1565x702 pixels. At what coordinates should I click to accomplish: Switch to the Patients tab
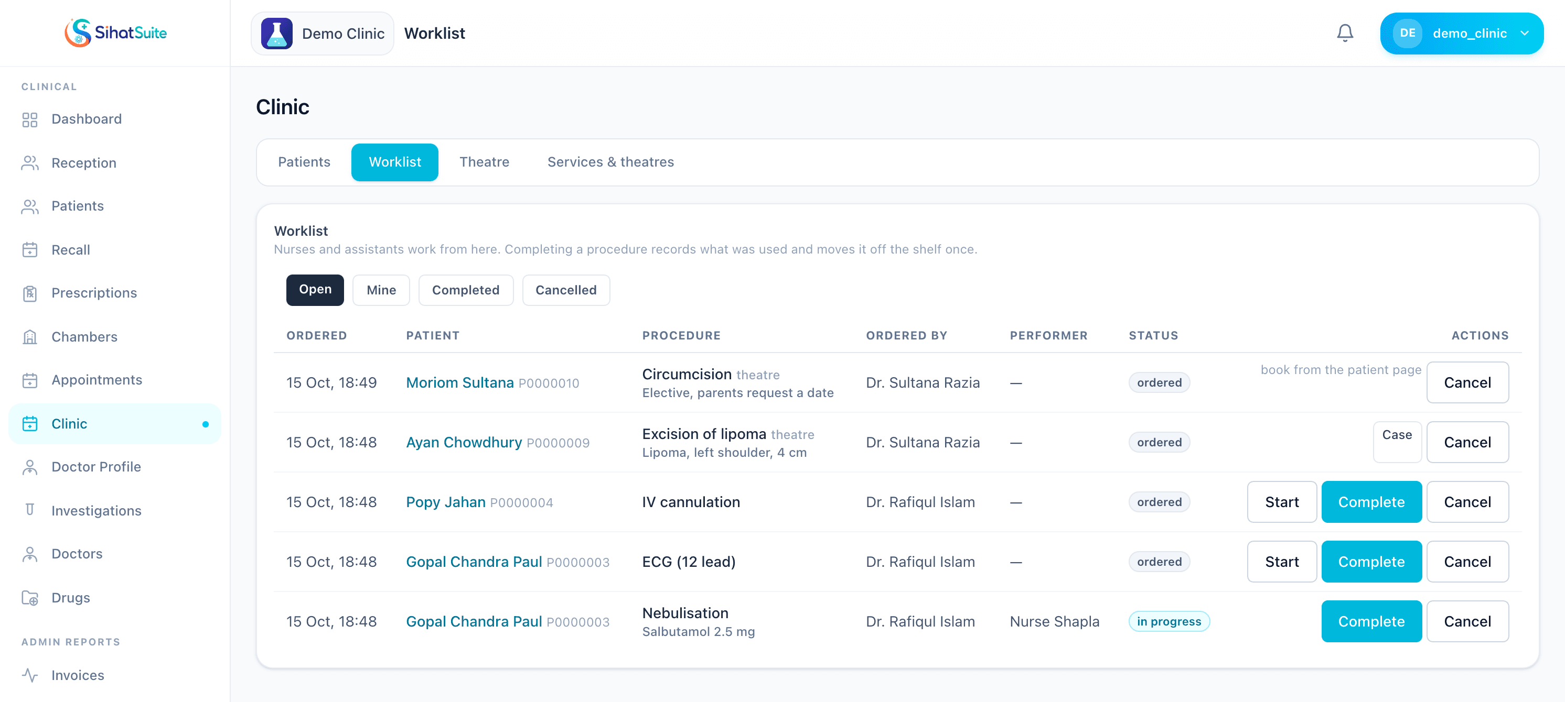[304, 162]
